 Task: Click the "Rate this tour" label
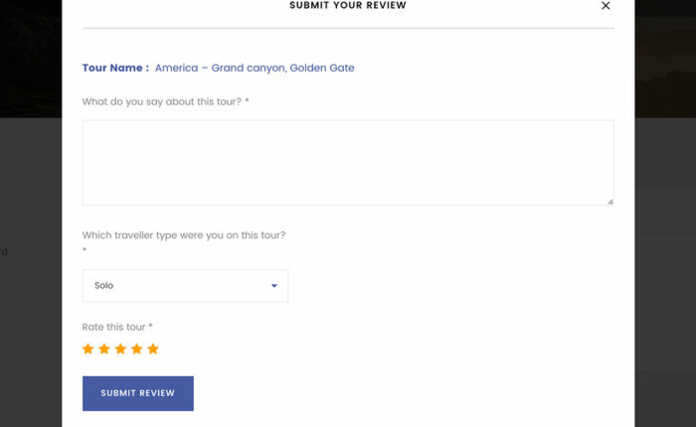point(114,327)
